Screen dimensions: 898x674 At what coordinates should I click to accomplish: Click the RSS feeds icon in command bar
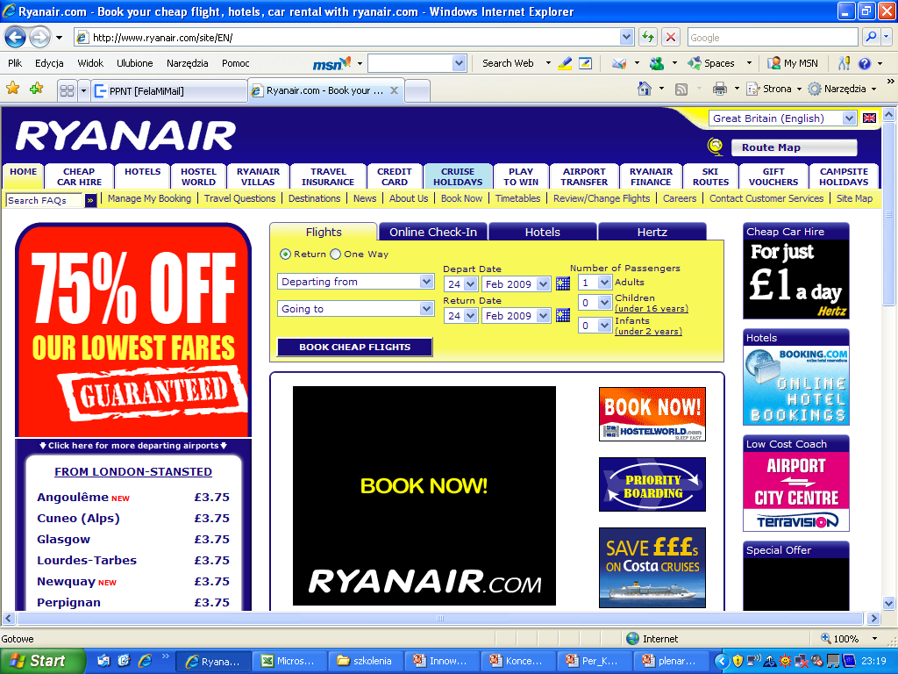click(681, 89)
